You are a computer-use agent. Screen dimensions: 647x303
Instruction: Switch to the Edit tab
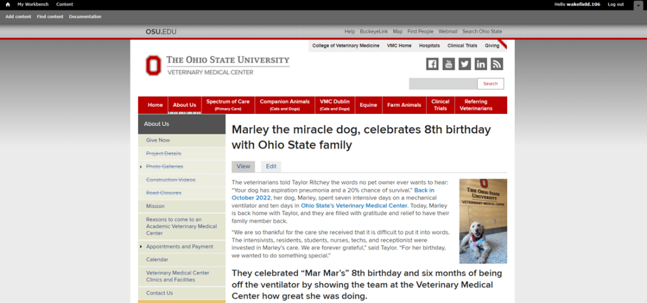(271, 166)
